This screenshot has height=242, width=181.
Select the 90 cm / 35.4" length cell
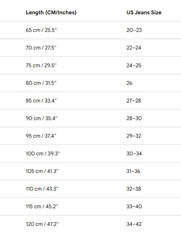click(41, 119)
